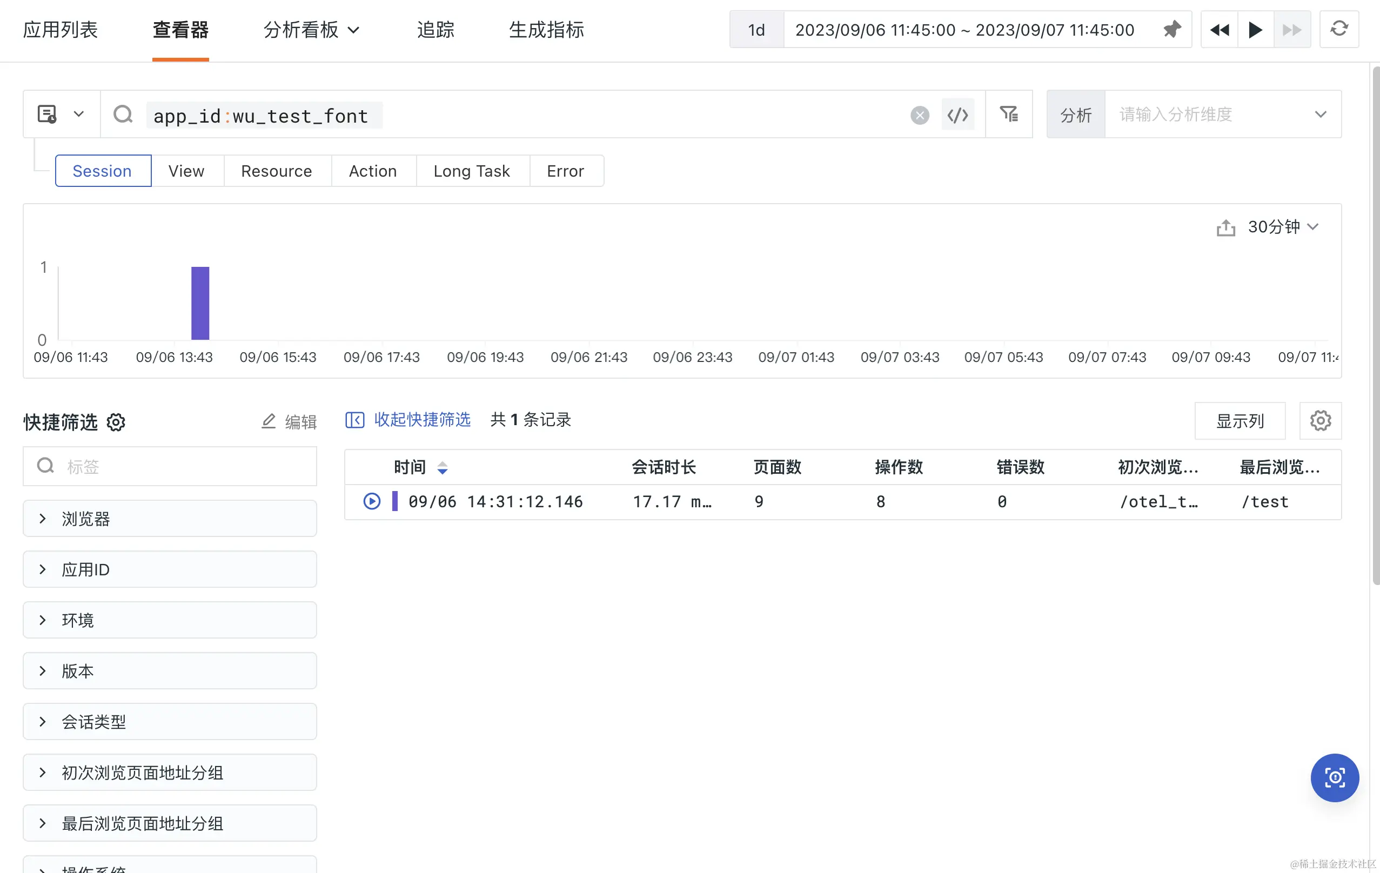Expand the 浏览器 filter
This screenshot has width=1380, height=873.
click(x=170, y=519)
